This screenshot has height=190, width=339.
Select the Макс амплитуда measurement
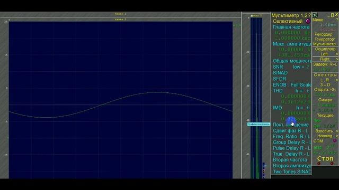pos(292,44)
